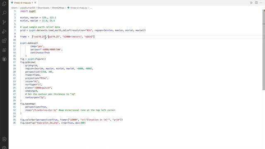The image size is (265, 149).
Task: Click the rose argument on line 32
Action: pyautogui.click(x=41, y=110)
